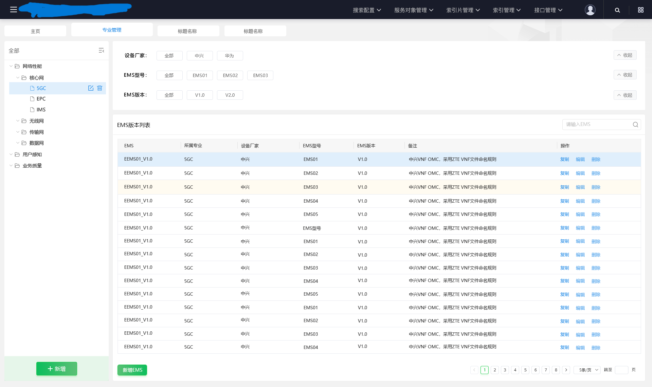Screen dimensions: 652x387
Task: Click the 用户感知 folder icon
Action: [17, 154]
